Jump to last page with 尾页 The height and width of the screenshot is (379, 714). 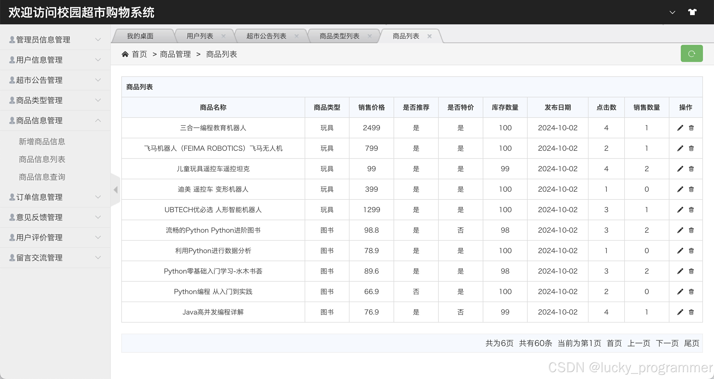tap(692, 343)
